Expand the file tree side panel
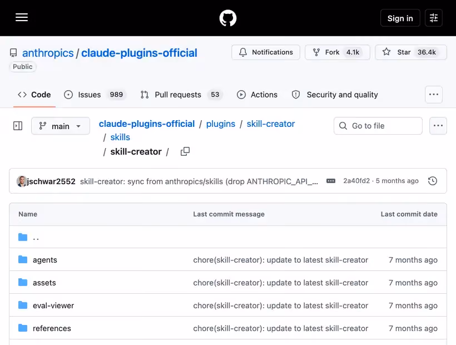The height and width of the screenshot is (345, 456). coord(18,126)
